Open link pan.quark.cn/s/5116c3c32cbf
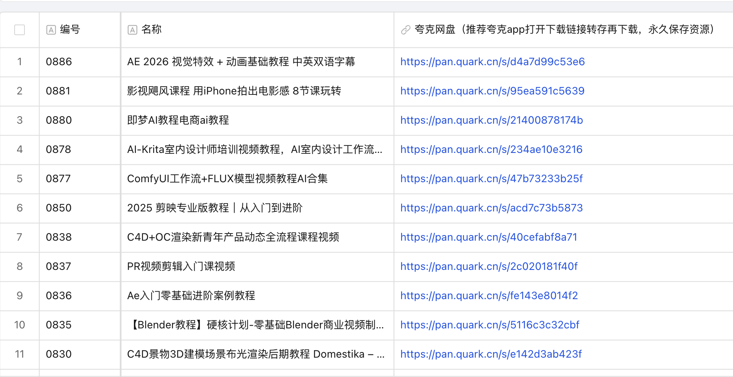Screen dimensions: 733x377 click(x=490, y=325)
